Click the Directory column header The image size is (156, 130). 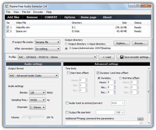click(92, 23)
